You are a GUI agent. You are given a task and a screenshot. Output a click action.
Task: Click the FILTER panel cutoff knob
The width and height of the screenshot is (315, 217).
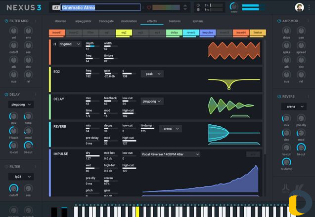(x=13, y=188)
